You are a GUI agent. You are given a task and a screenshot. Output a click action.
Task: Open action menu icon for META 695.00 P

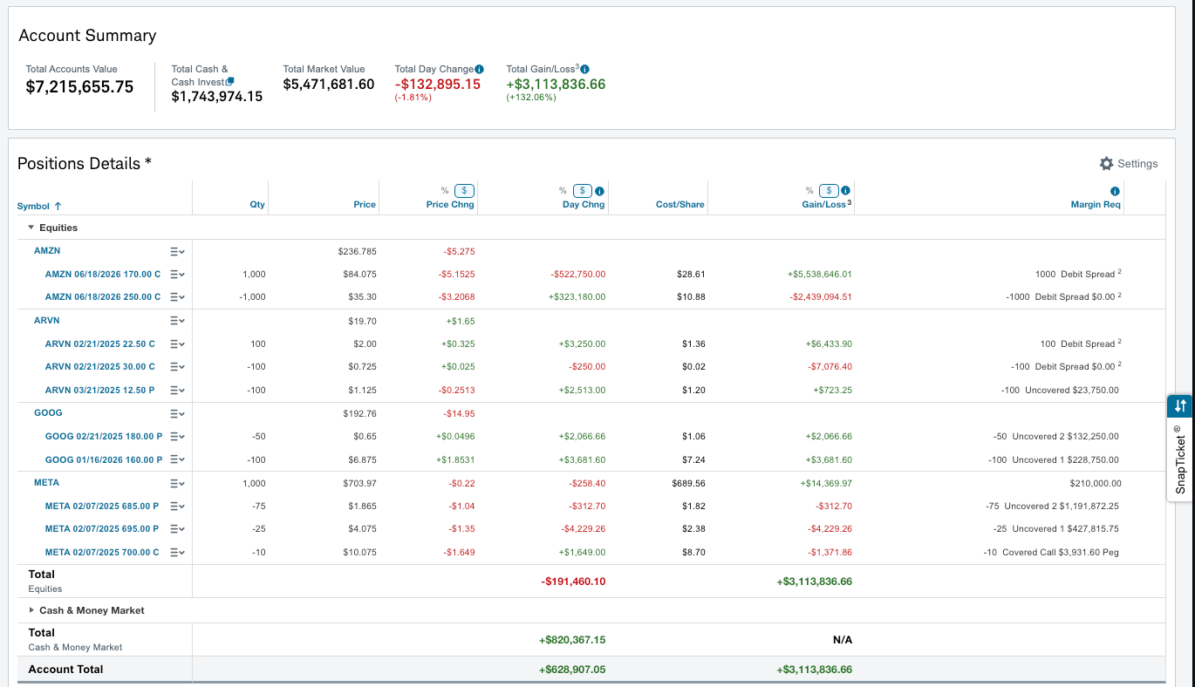click(x=177, y=529)
